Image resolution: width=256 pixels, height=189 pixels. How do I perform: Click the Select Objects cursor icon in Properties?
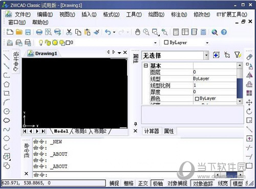pyautogui.click(x=227, y=55)
